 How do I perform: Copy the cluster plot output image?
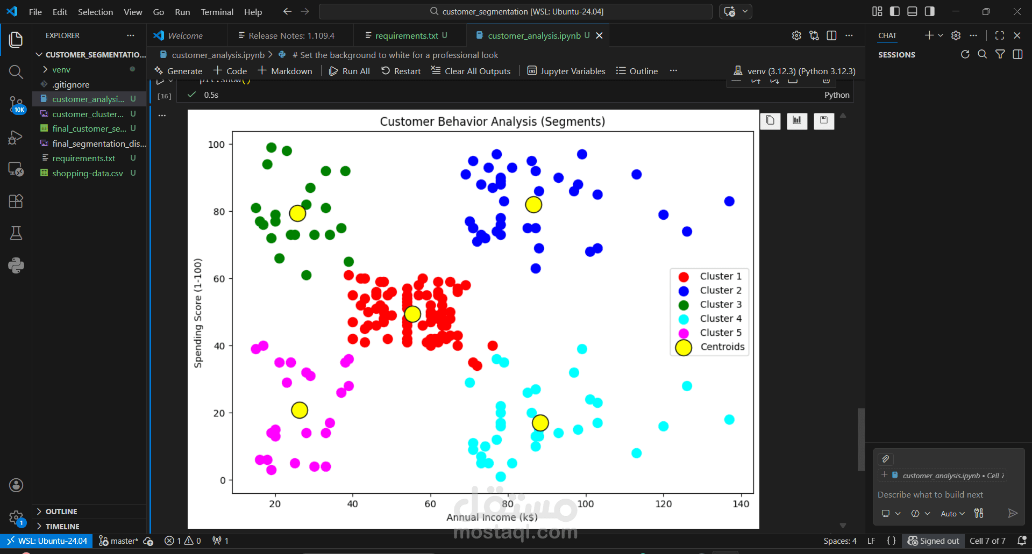coord(770,121)
